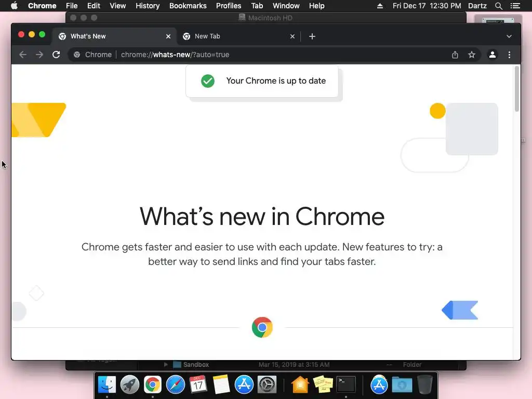Open the File menu
Viewport: 532px width, 399px height.
tap(72, 6)
